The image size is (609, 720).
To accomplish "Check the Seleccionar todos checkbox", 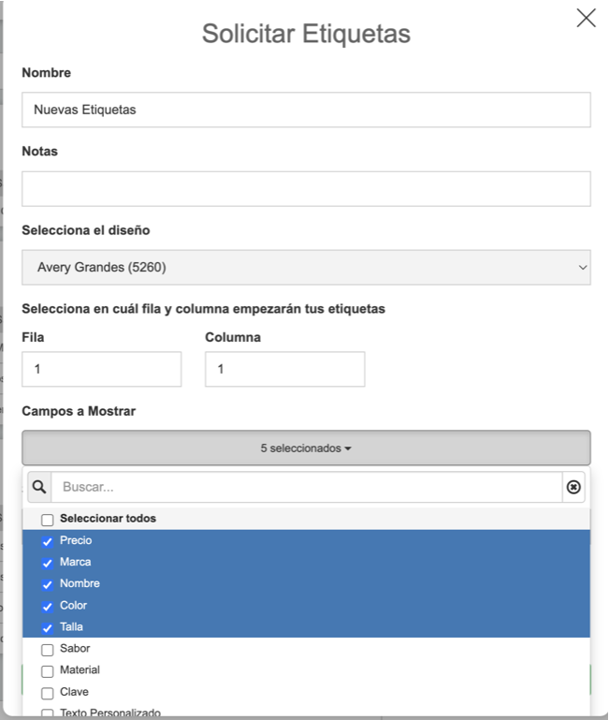I will [48, 520].
